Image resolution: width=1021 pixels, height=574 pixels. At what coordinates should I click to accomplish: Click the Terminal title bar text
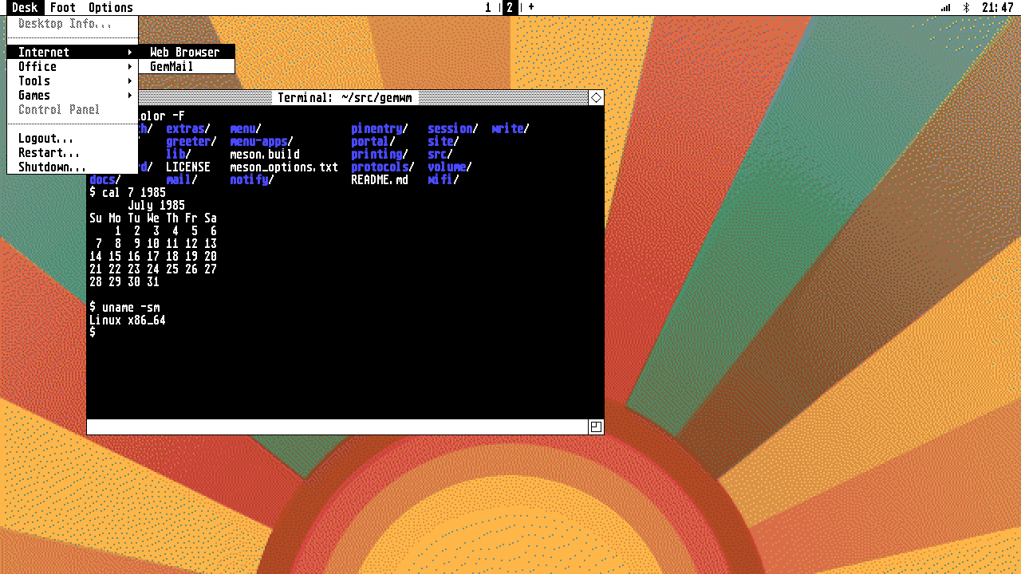pyautogui.click(x=345, y=97)
